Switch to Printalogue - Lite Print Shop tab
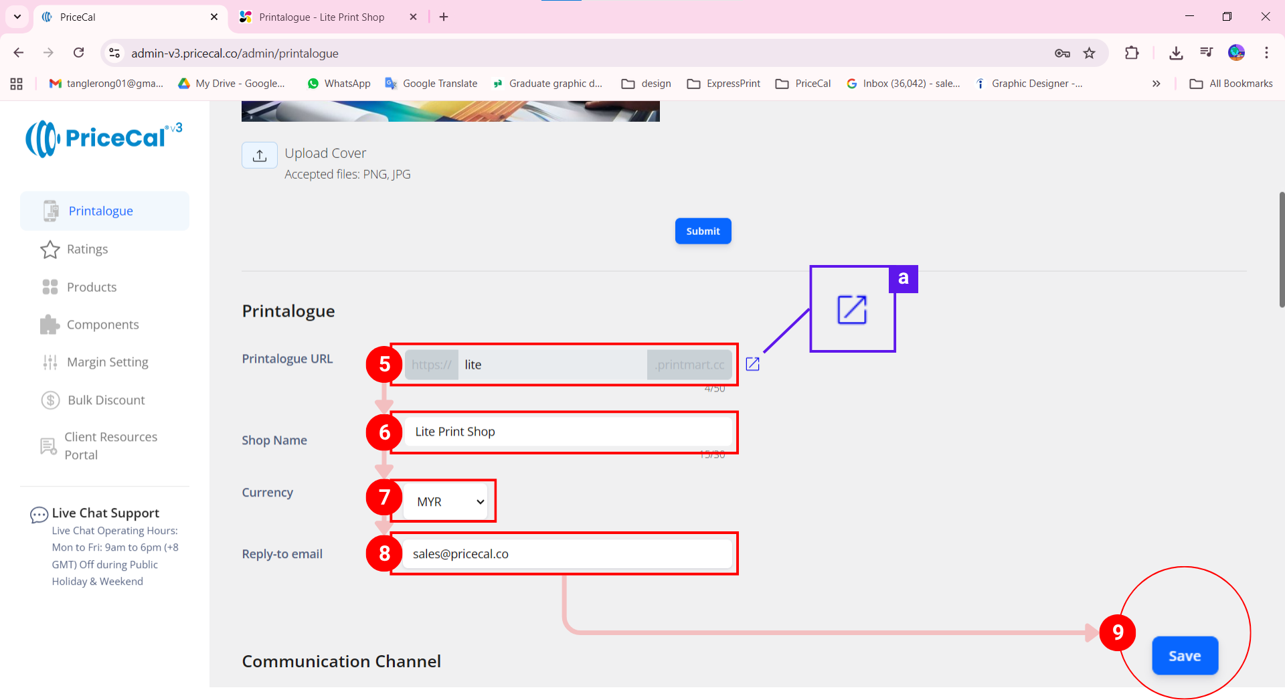This screenshot has width=1285, height=700. pos(321,17)
